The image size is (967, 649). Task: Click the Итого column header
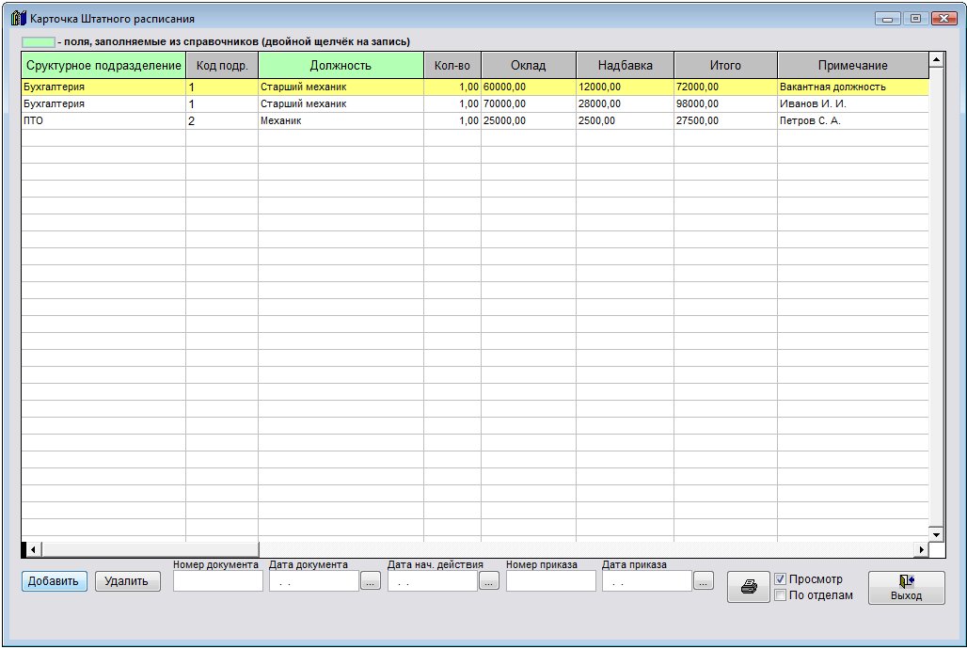click(x=726, y=66)
